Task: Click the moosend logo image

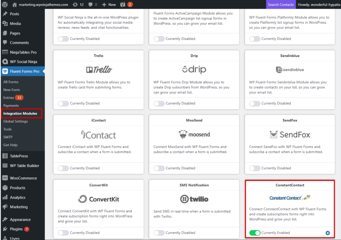Action: (x=194, y=134)
